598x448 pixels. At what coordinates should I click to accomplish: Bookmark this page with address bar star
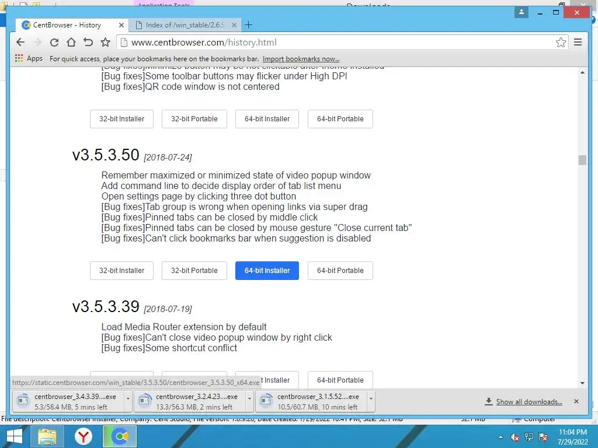(x=561, y=42)
